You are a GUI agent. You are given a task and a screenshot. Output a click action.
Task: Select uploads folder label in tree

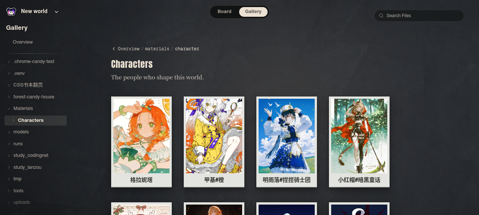(x=22, y=202)
